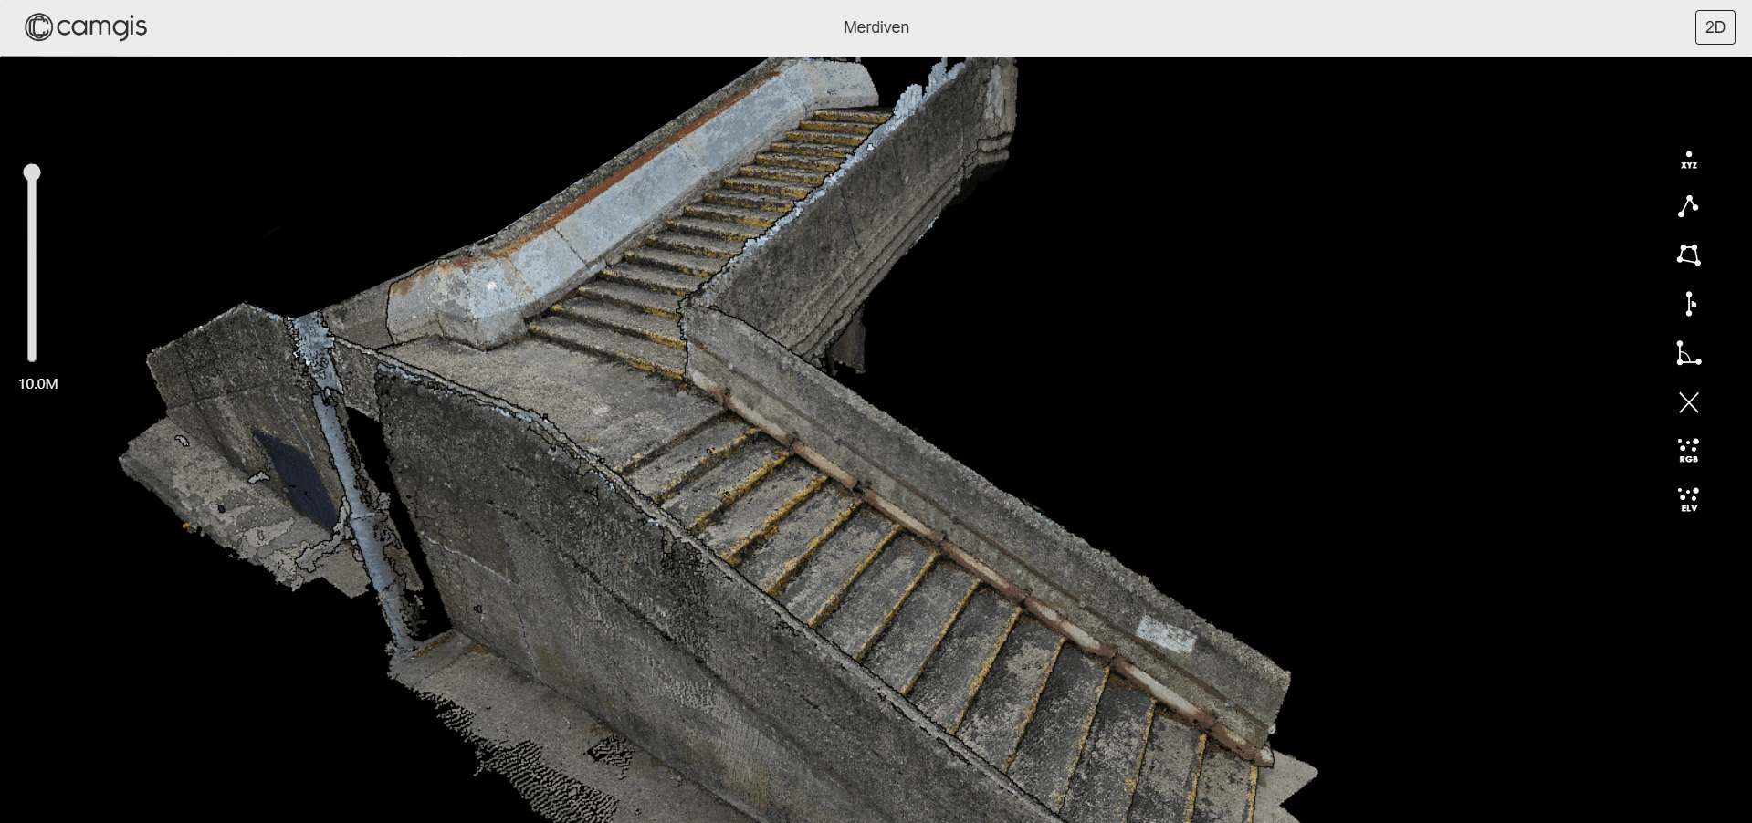Select the XYZ point coordinate tool
1752x823 pixels.
click(1688, 161)
